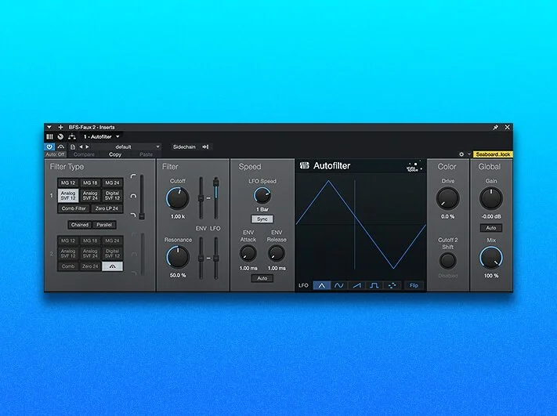Screen dimensions: 557x416
Task: Click the filter 1 highpass shape icon
Action: click(133, 176)
